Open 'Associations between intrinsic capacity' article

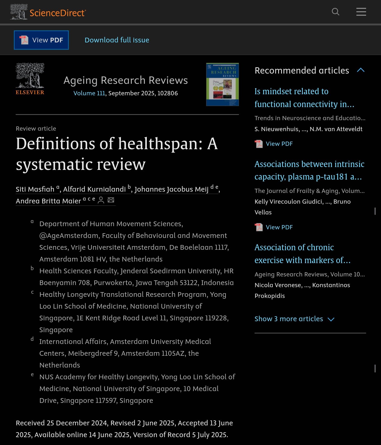310,170
